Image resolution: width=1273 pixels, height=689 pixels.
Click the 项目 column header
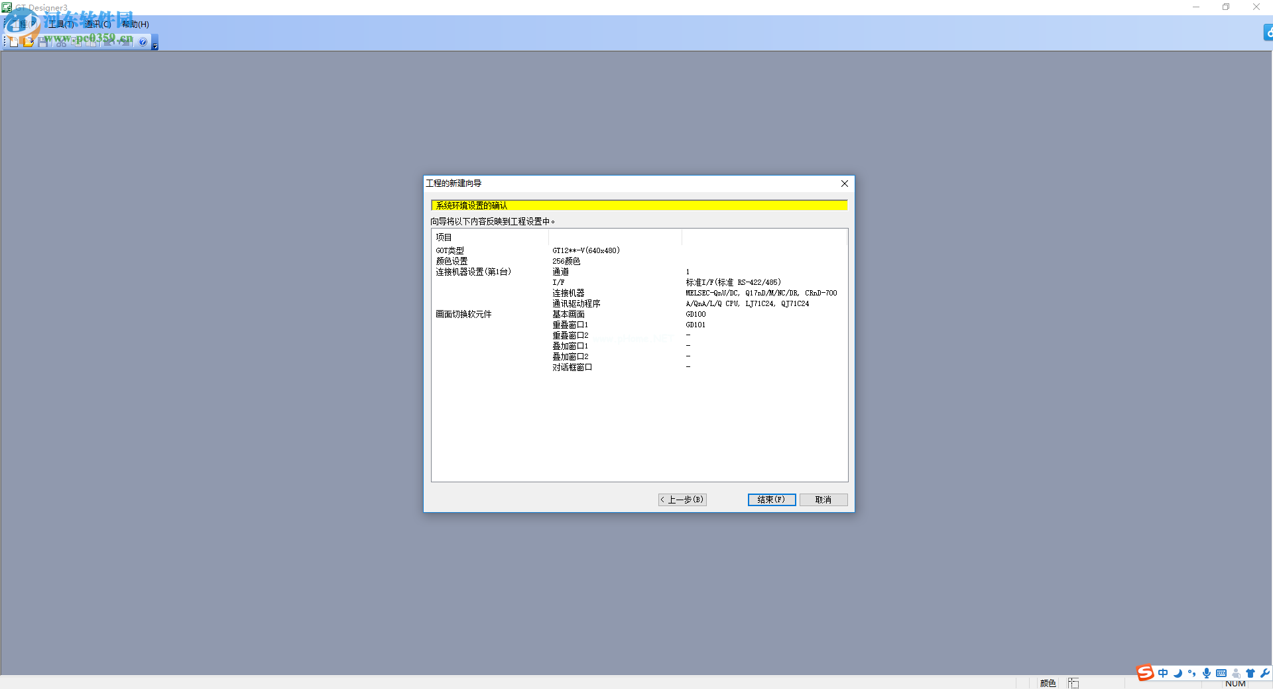point(444,237)
